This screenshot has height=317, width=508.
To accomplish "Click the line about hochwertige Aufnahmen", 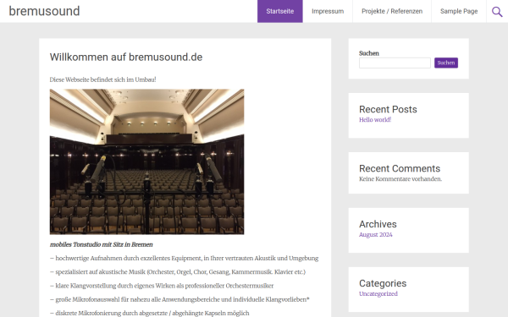I will tap(184, 258).
